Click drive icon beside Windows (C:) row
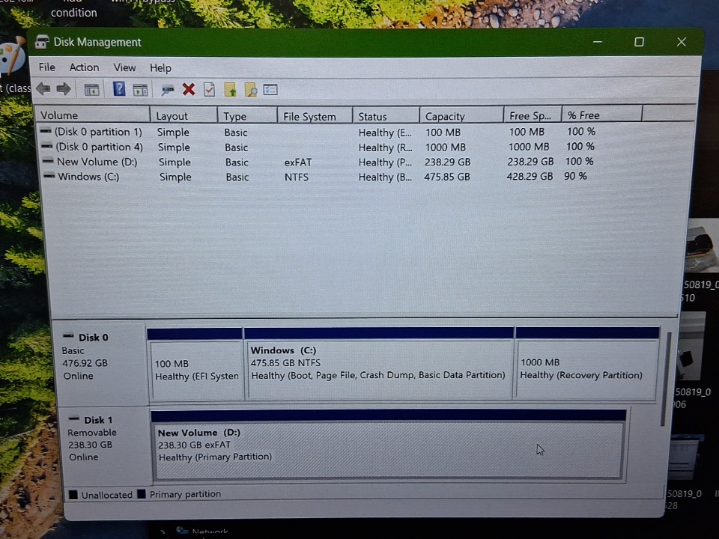Screen dimensions: 719x539 [x=49, y=175]
